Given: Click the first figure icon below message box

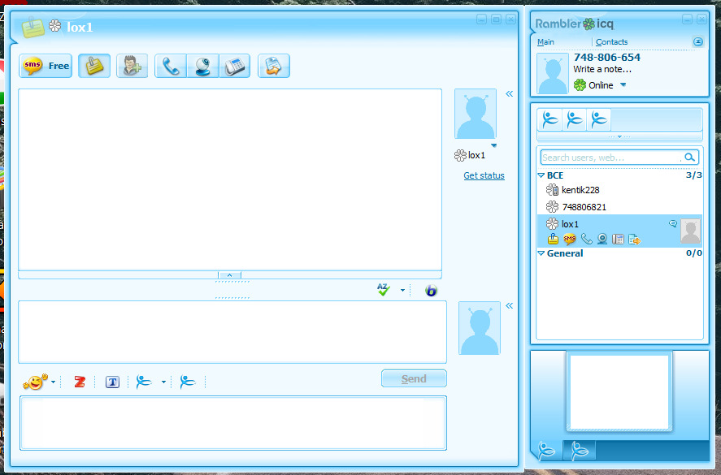Looking at the screenshot, I should (144, 382).
